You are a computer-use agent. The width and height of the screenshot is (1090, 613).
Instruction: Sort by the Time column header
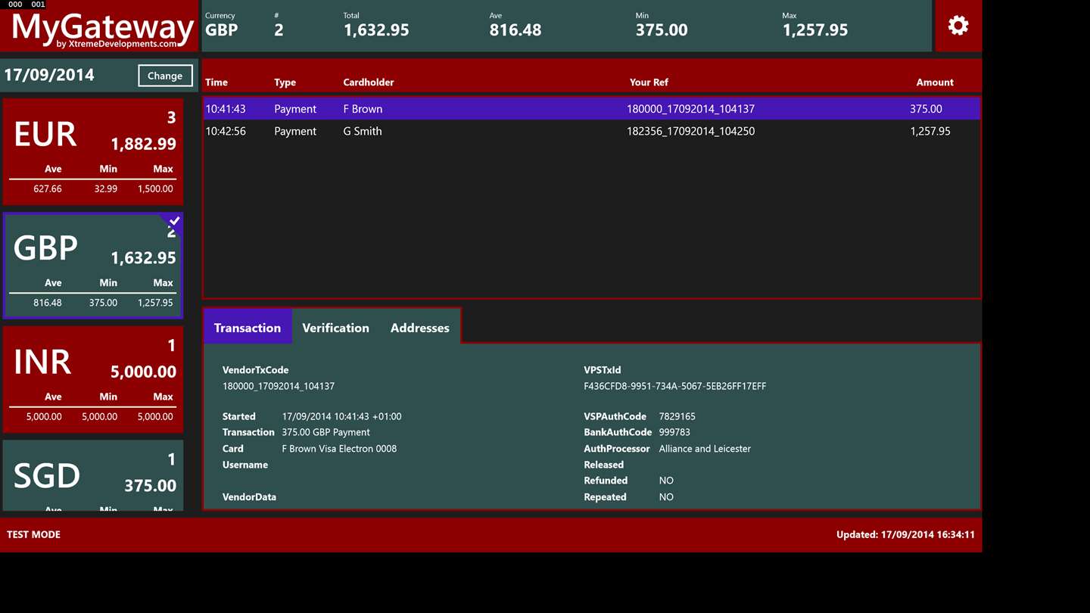pos(216,82)
